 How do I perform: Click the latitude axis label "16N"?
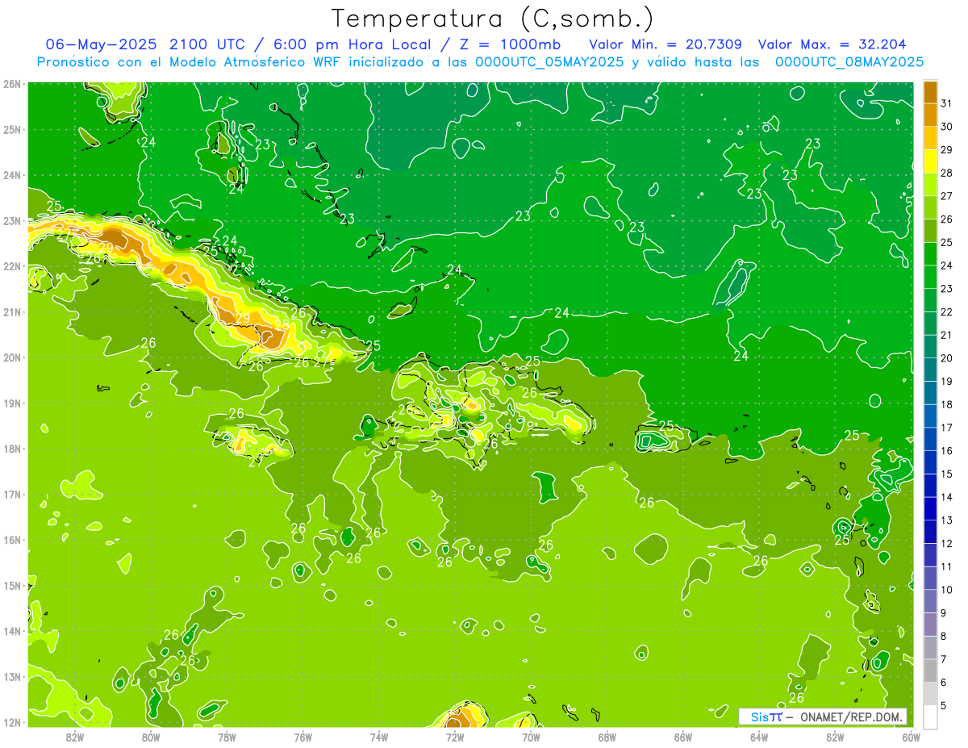coord(12,540)
